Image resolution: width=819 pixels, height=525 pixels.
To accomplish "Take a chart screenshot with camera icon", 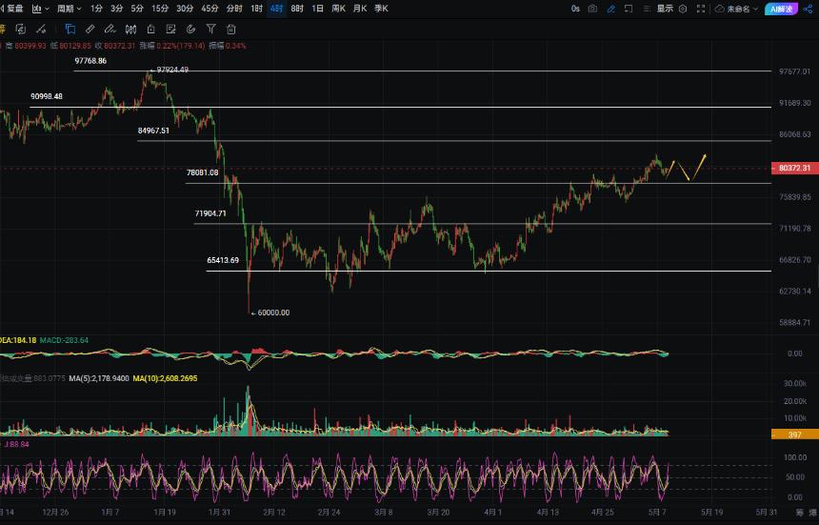I will tap(592, 9).
